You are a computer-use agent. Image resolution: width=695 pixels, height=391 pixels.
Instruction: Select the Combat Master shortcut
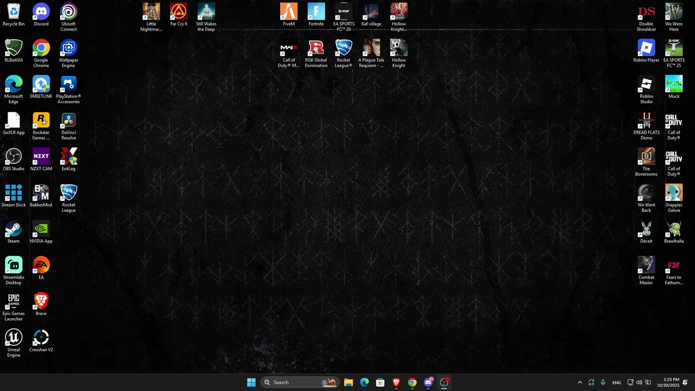tap(646, 272)
